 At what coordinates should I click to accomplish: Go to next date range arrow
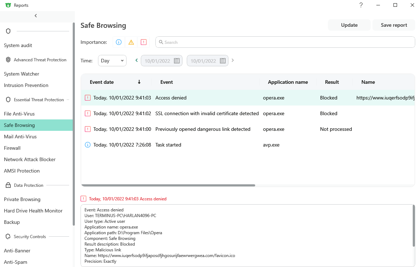tap(233, 61)
